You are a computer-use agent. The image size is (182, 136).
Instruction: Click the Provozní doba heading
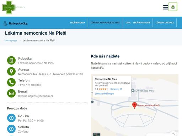17,108
